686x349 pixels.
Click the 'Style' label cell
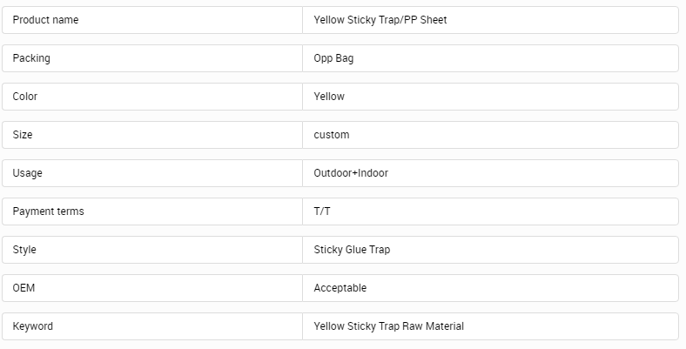tap(24, 250)
